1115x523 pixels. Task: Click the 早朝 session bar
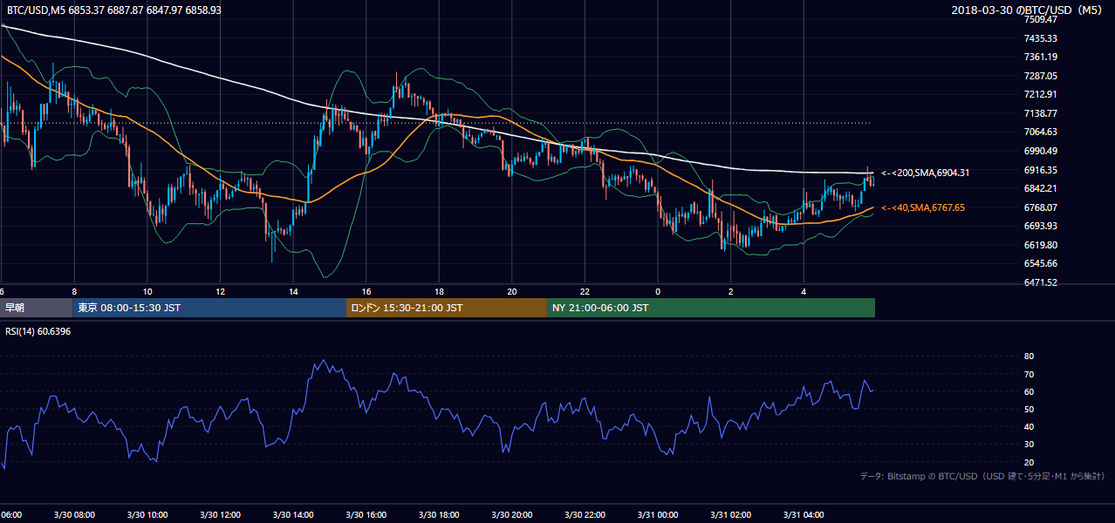pyautogui.click(x=37, y=308)
